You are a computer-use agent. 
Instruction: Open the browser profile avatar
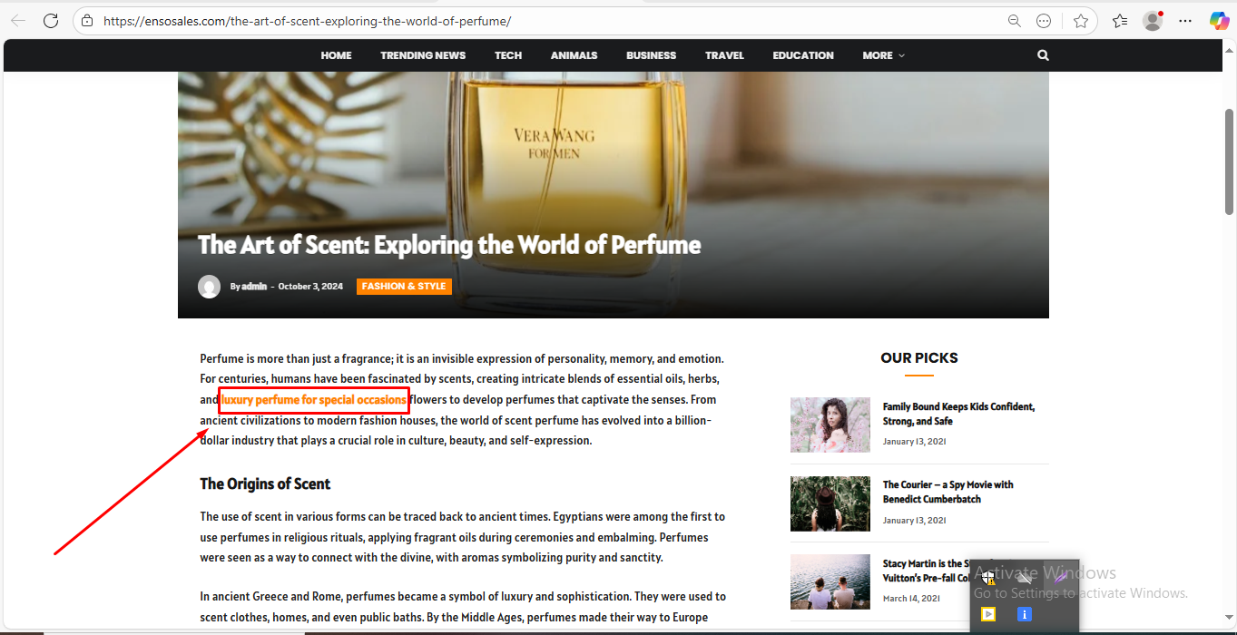[x=1153, y=20]
